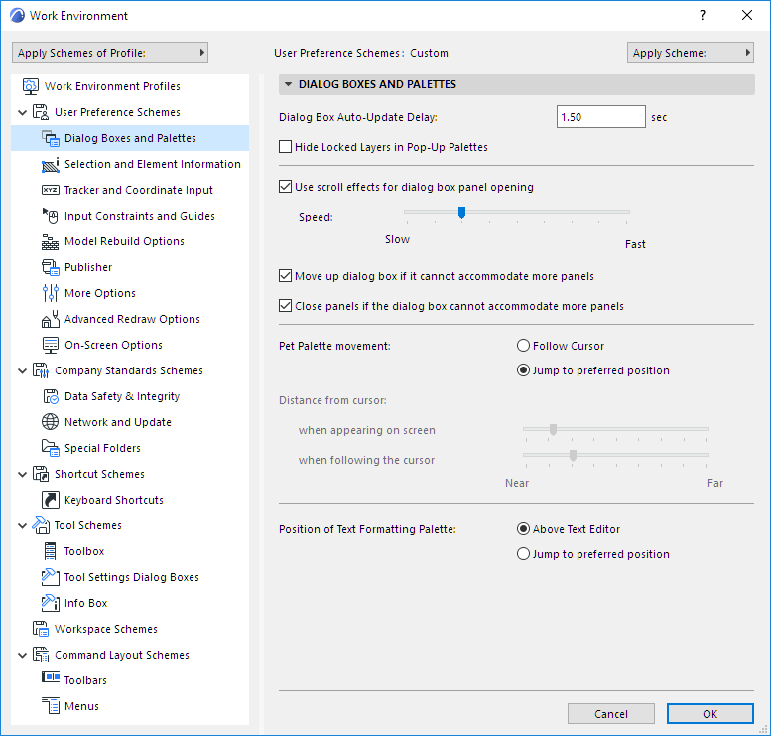This screenshot has height=736, width=771.
Task: Click the OK button
Action: [709, 714]
